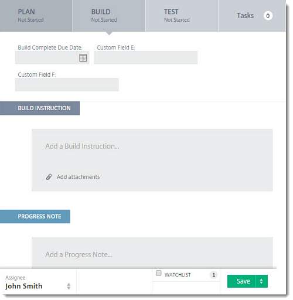The height and width of the screenshot is (300, 293).
Task: Click the Add a Build Instruction field
Action: (x=152, y=151)
